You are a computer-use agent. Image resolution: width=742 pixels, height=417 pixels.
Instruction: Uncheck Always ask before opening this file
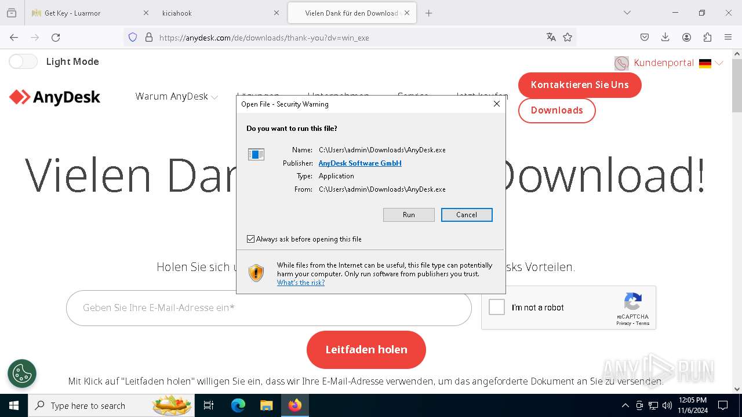point(250,239)
